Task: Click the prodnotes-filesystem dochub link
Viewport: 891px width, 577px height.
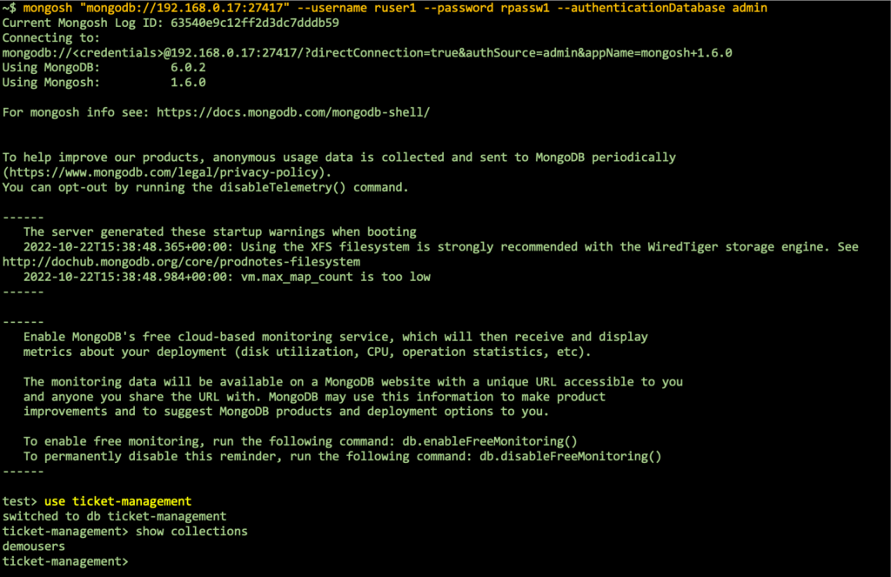Action: 181,262
